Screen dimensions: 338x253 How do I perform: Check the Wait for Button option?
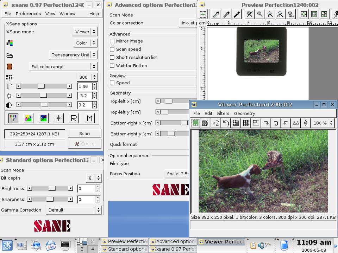tap(112, 66)
